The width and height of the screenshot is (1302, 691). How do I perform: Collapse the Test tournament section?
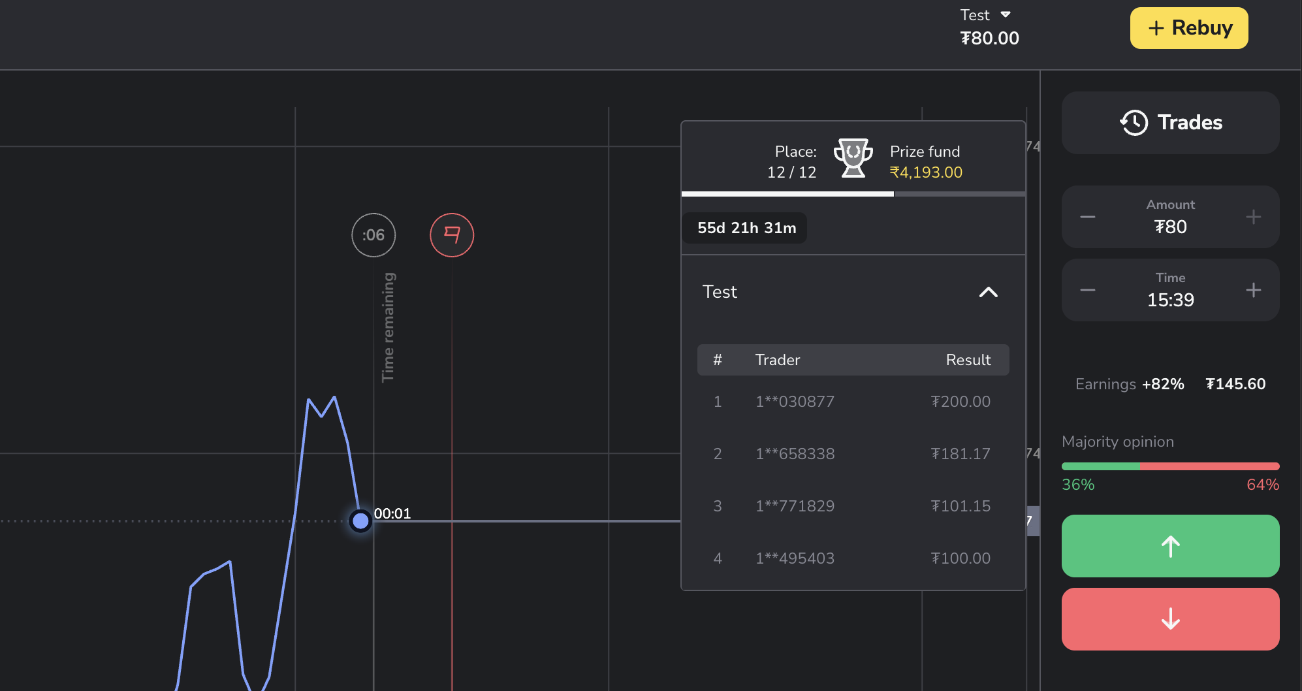[988, 292]
